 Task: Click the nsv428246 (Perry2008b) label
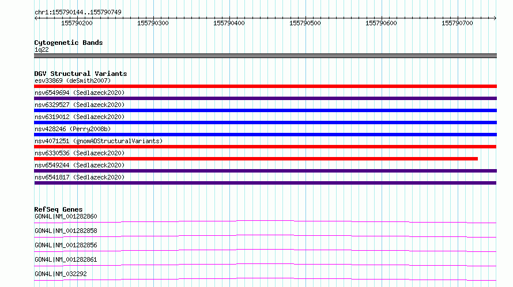(73, 129)
